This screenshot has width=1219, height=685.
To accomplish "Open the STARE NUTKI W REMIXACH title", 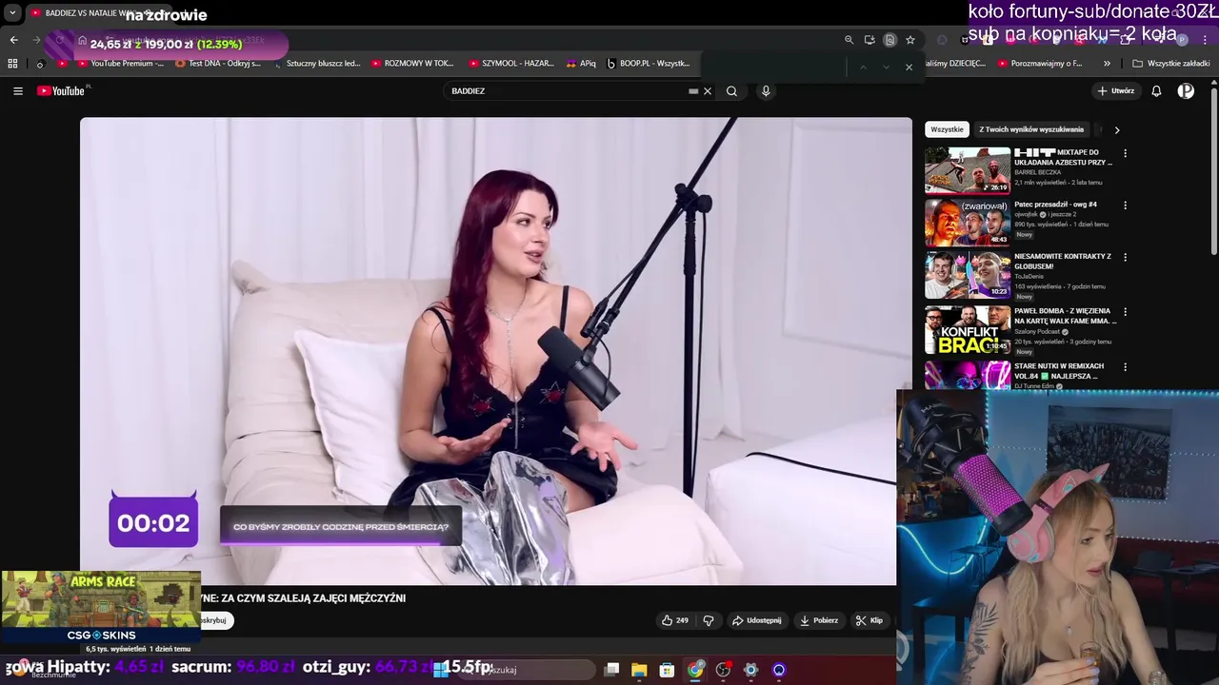I will coord(1059,371).
